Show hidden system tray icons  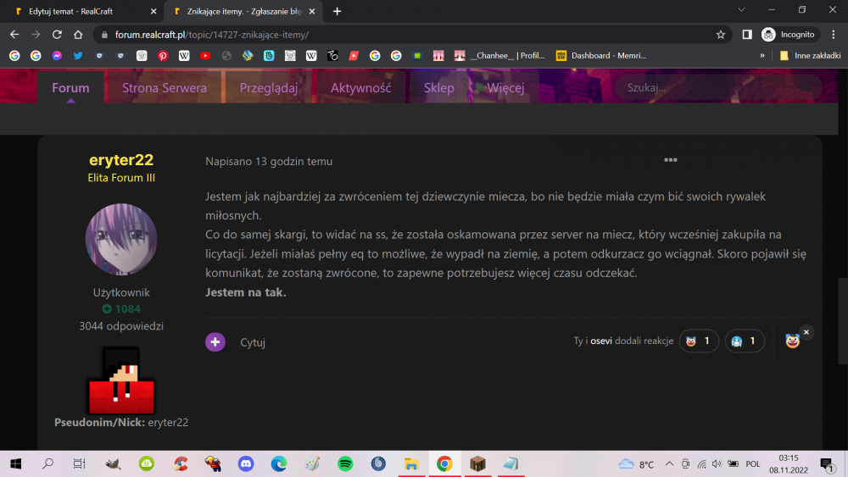(x=670, y=464)
